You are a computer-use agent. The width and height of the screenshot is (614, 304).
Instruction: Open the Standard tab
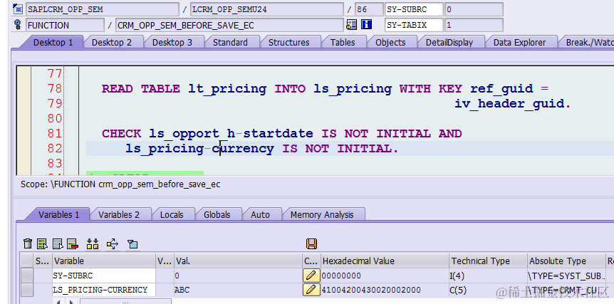tap(230, 42)
